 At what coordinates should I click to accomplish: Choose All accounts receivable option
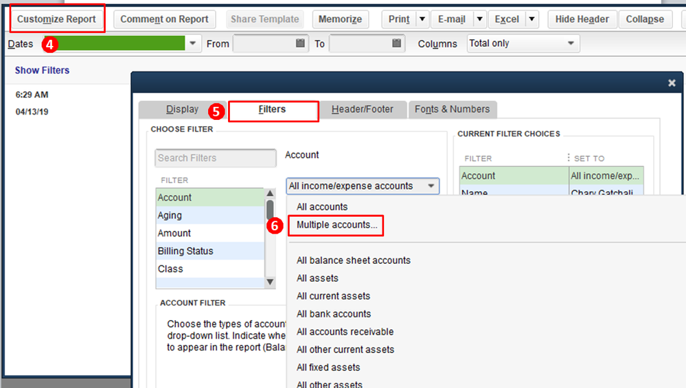[x=345, y=332]
